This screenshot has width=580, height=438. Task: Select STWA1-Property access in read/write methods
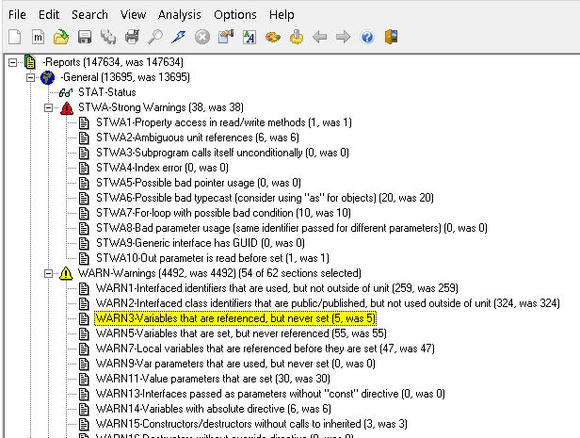click(x=224, y=122)
